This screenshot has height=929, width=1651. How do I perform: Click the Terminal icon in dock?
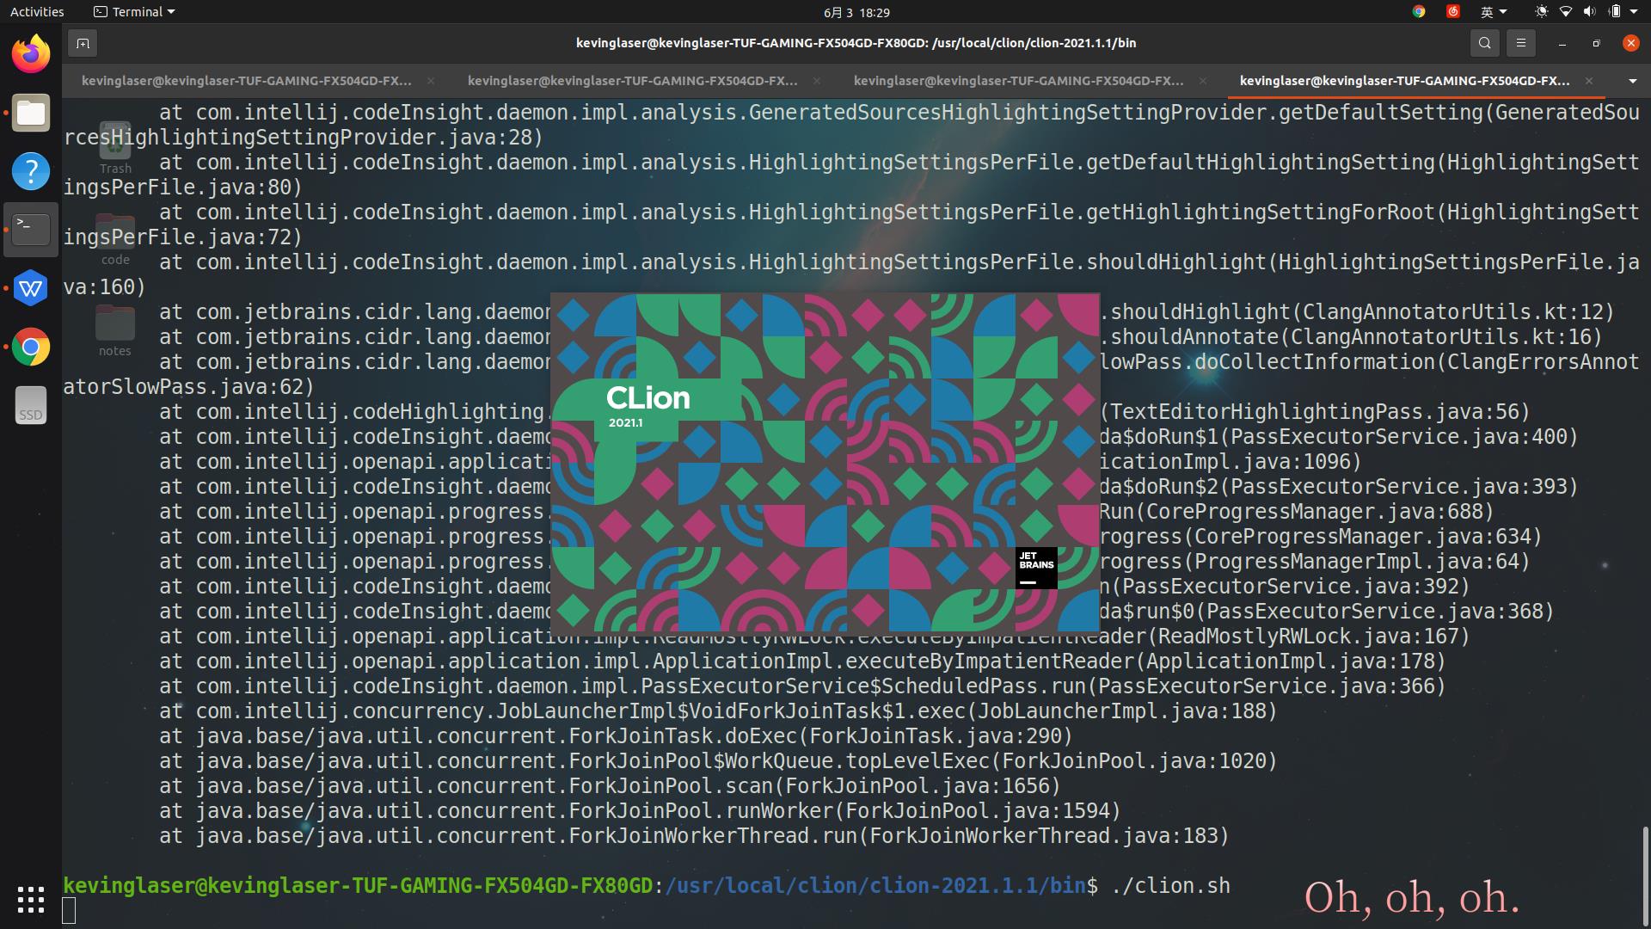[x=31, y=230]
